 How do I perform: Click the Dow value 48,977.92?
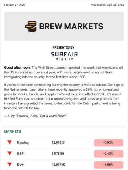tap(59, 165)
